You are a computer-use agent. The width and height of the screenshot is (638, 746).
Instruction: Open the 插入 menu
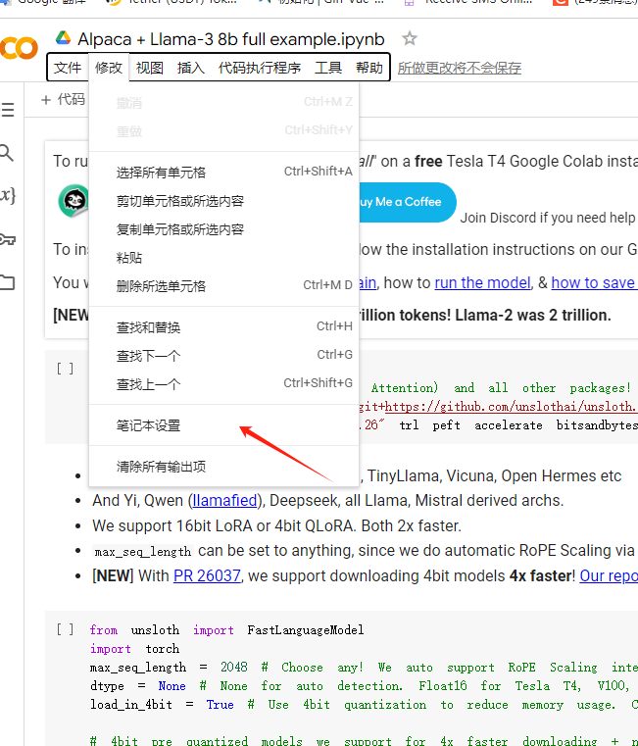(191, 68)
